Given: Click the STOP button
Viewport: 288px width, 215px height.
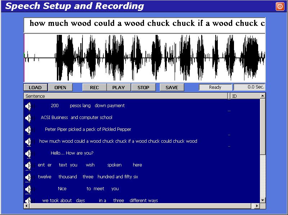Looking at the screenshot, I should (143, 87).
